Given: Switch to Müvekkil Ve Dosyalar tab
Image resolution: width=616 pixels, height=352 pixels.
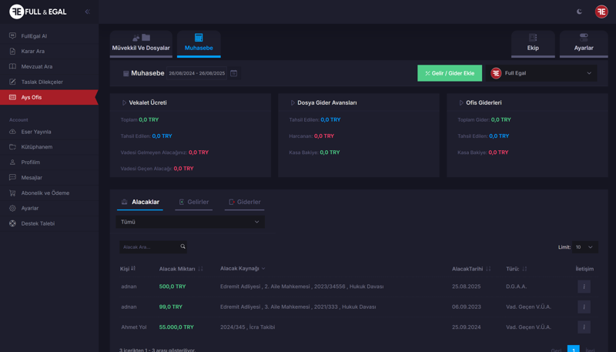Looking at the screenshot, I should click(x=141, y=43).
